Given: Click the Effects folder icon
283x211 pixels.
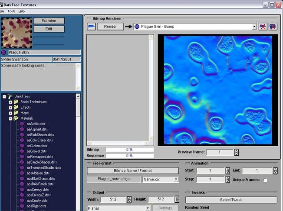Looking at the screenshot, I should [16, 107].
